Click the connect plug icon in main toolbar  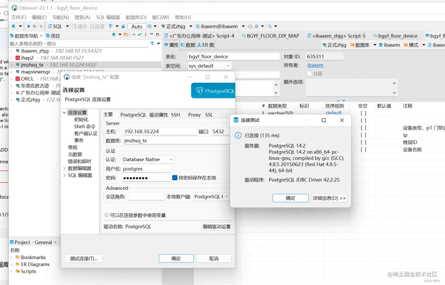point(29,26)
